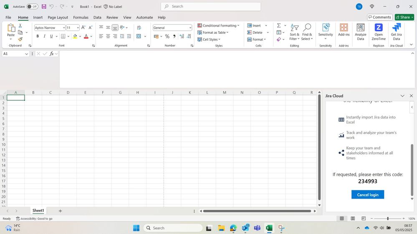The width and height of the screenshot is (417, 234).
Task: Toggle Underline formatting
Action: 51,36
